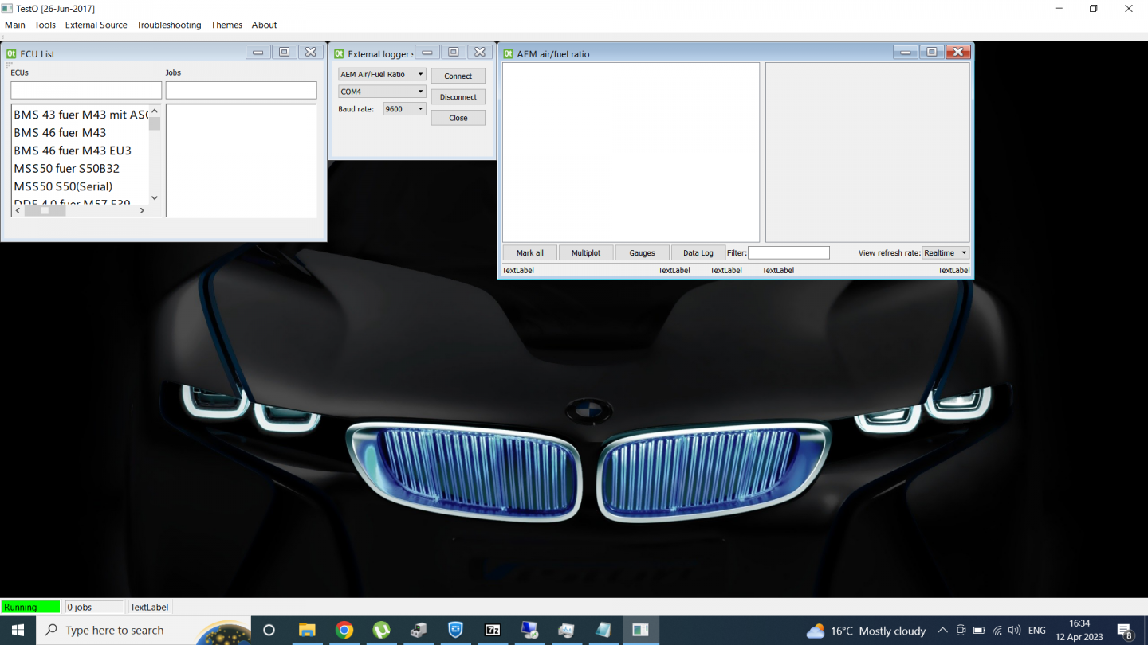Open 7-Zip from the taskbar
The height and width of the screenshot is (645, 1148).
[493, 630]
